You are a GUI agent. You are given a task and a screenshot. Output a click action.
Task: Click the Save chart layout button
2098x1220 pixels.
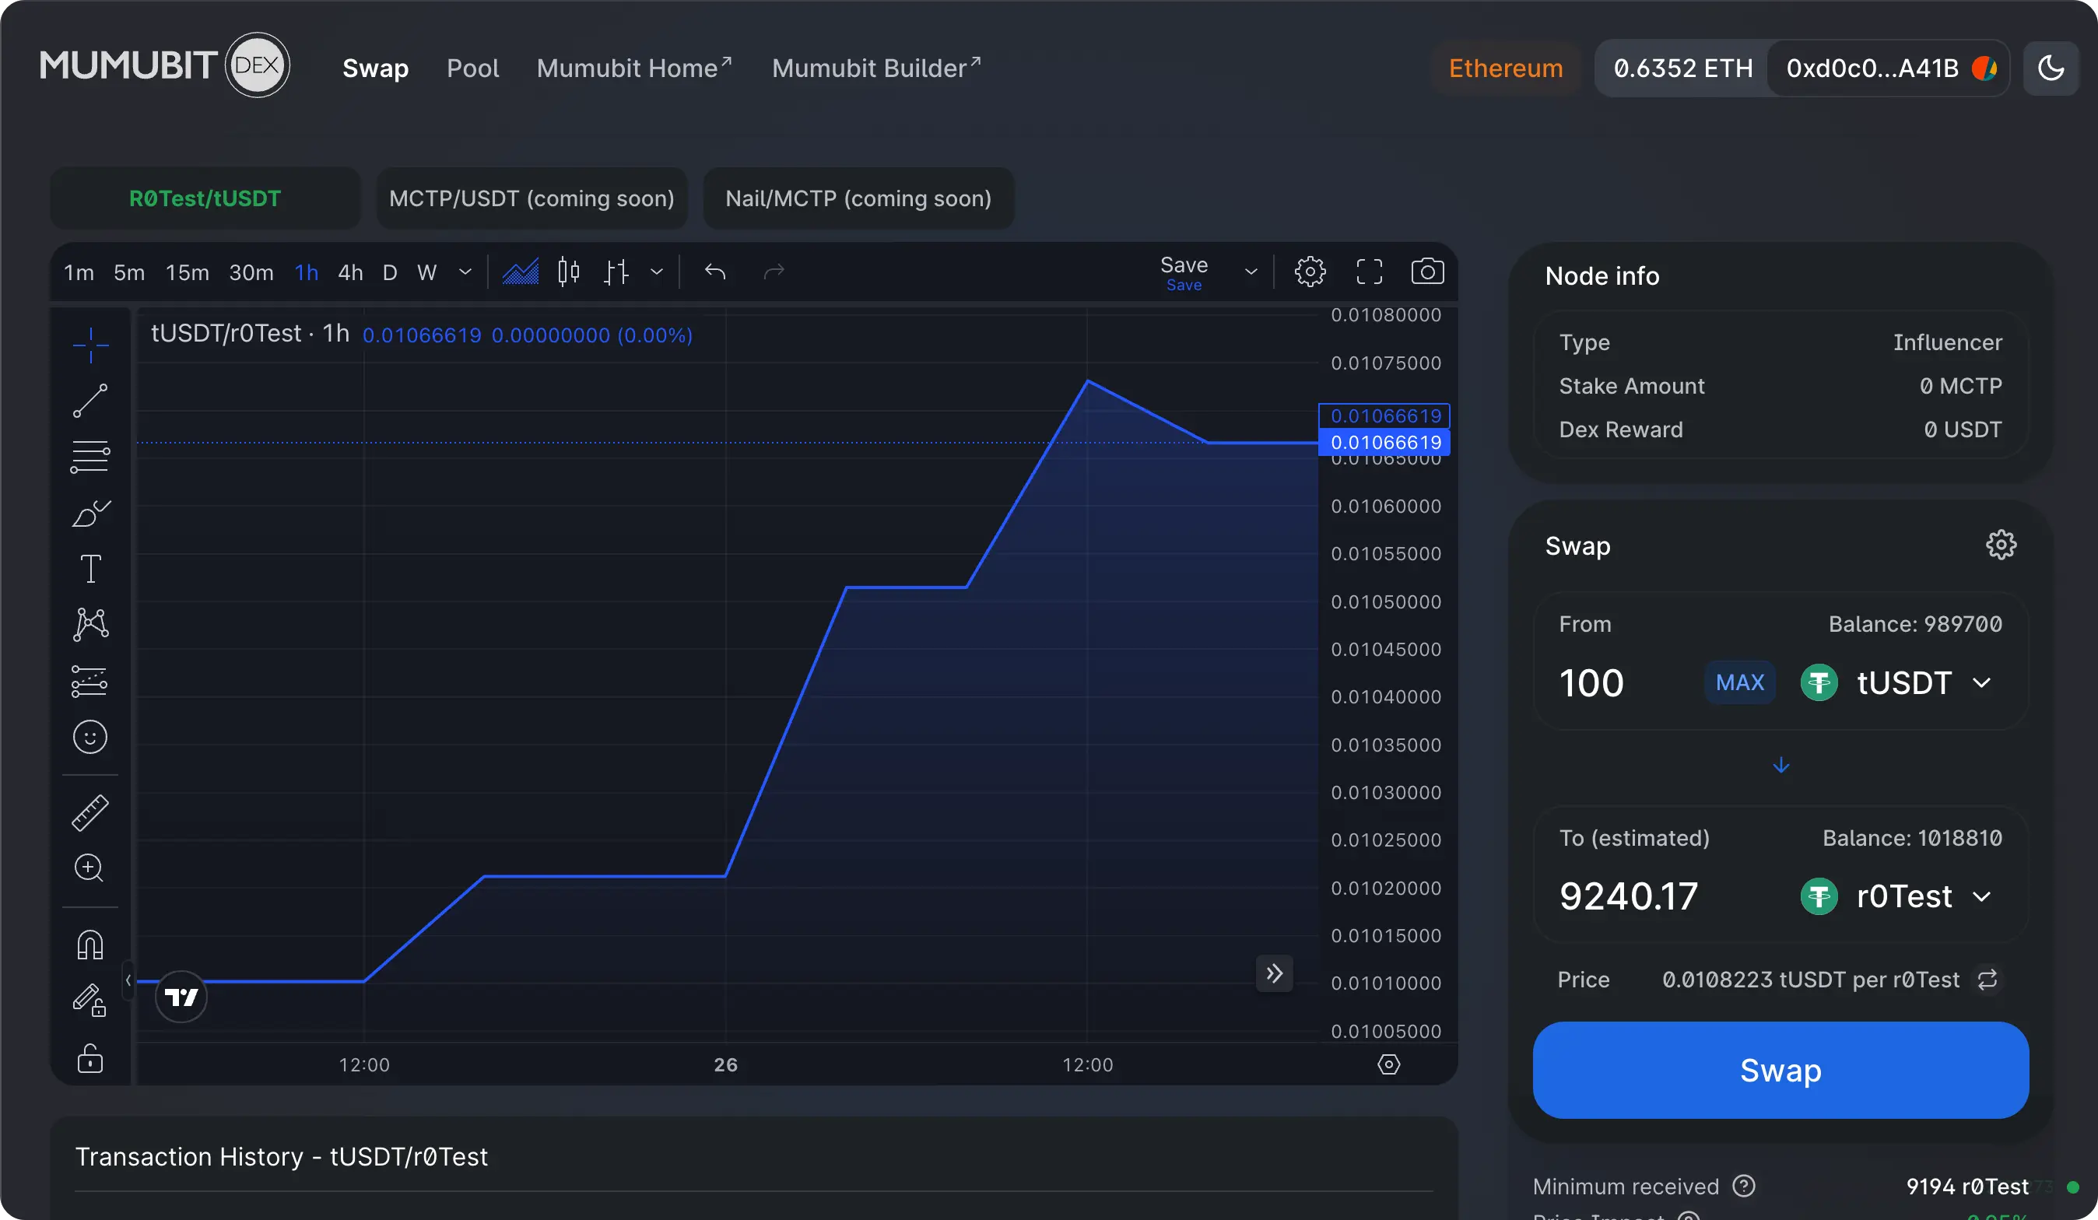pos(1184,273)
